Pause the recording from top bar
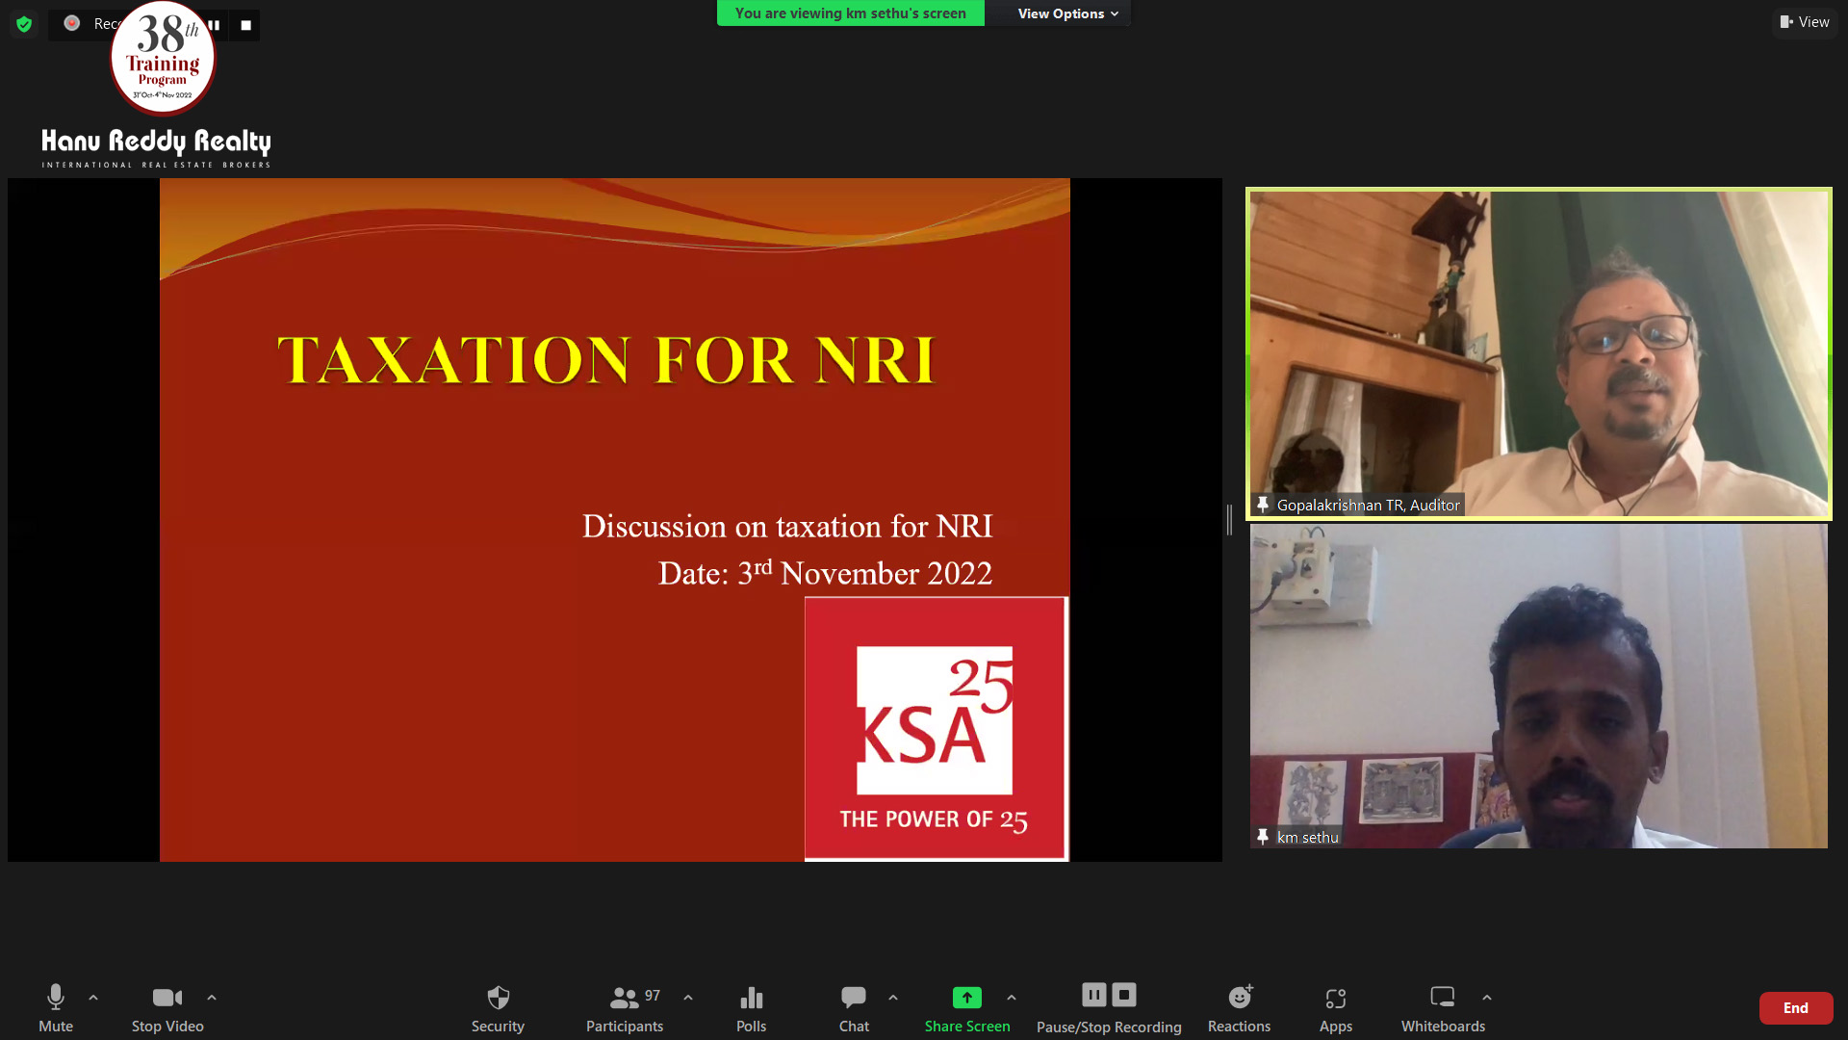The height and width of the screenshot is (1040, 1848). tap(214, 25)
